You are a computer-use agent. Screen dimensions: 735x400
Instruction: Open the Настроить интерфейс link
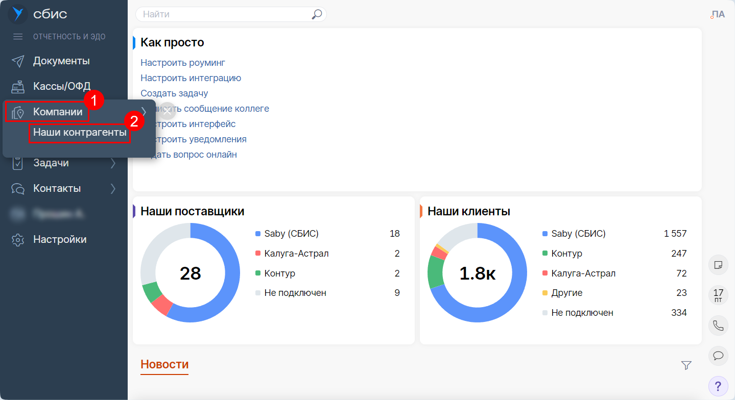coord(188,124)
